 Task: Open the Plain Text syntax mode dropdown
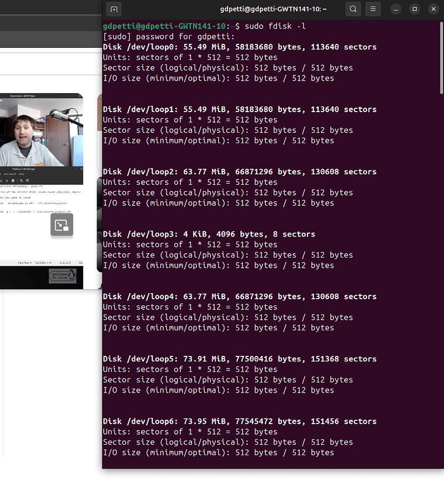point(24,262)
